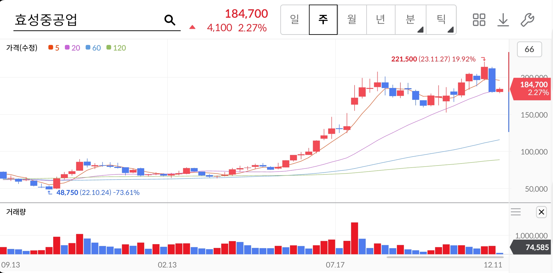Viewport: 553px width, 273px height.
Task: Switch to the 월 monthly chart tab
Action: (x=352, y=20)
